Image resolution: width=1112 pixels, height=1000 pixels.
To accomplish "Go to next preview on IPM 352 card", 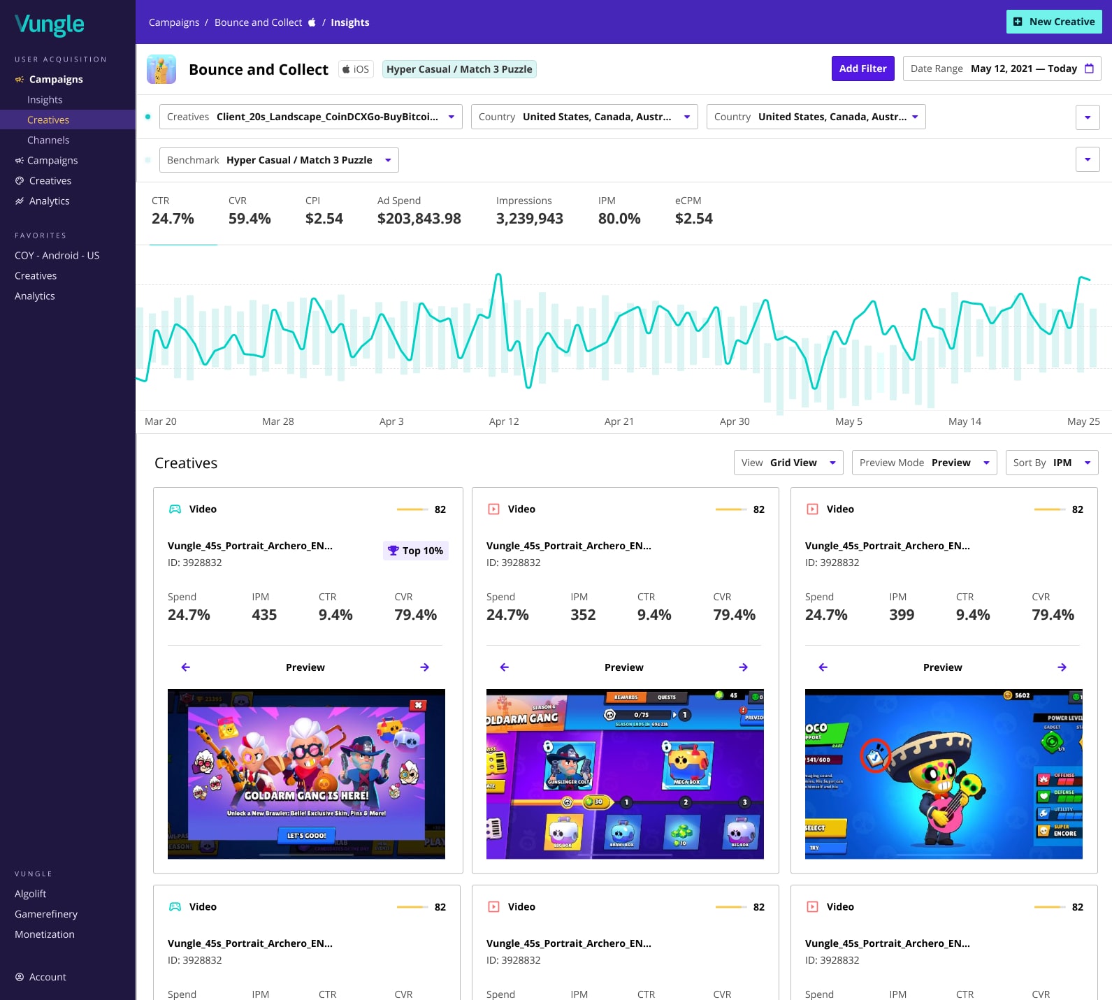I will pos(743,667).
